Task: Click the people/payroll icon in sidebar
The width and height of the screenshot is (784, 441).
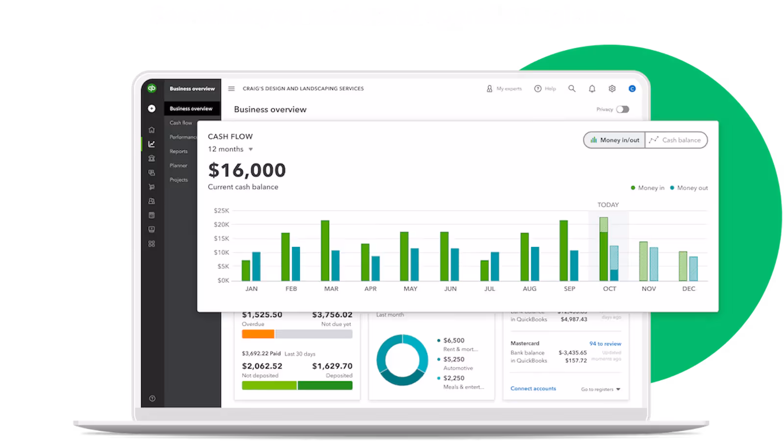Action: pos(152,201)
